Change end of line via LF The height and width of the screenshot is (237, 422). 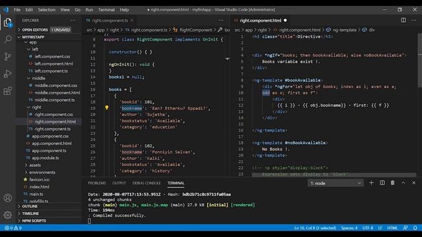380,228
